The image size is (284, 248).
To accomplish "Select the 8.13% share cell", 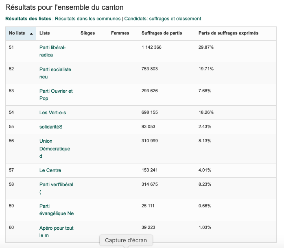I will [x=205, y=141].
